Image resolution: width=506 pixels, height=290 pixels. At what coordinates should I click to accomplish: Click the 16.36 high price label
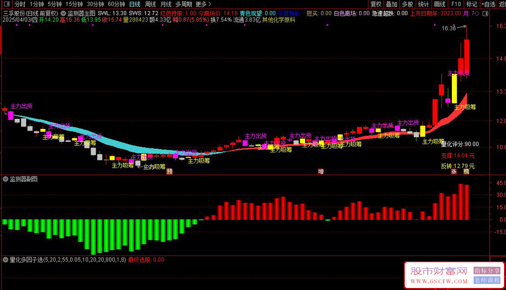point(448,28)
